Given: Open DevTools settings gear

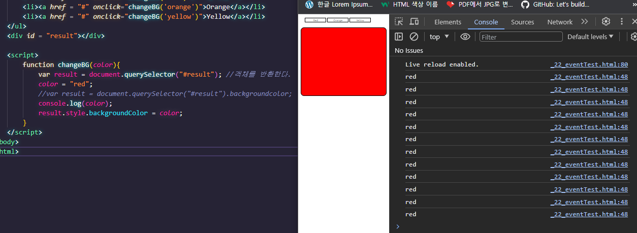Looking at the screenshot, I should [606, 21].
